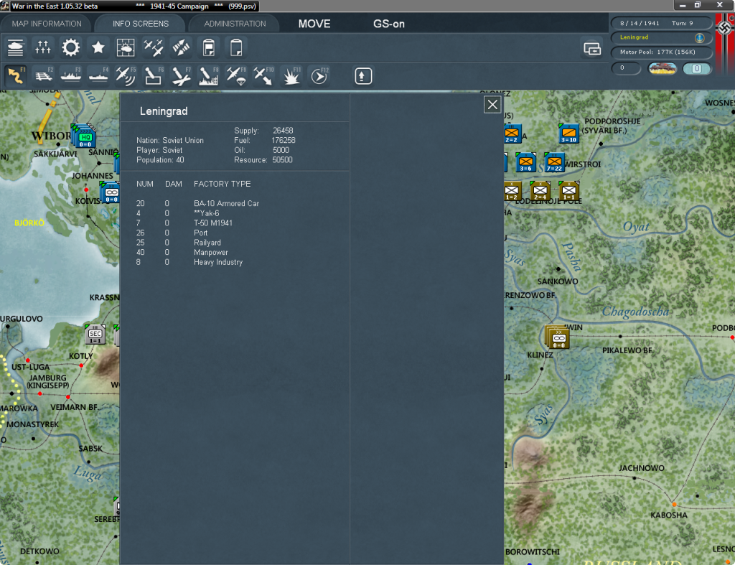The height and width of the screenshot is (565, 735).
Task: Select the 7=22 unit counter
Action: coord(554,163)
